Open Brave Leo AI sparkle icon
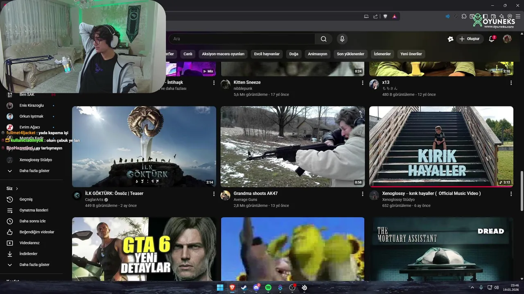Viewport: 524px width, 294px height. (501, 16)
